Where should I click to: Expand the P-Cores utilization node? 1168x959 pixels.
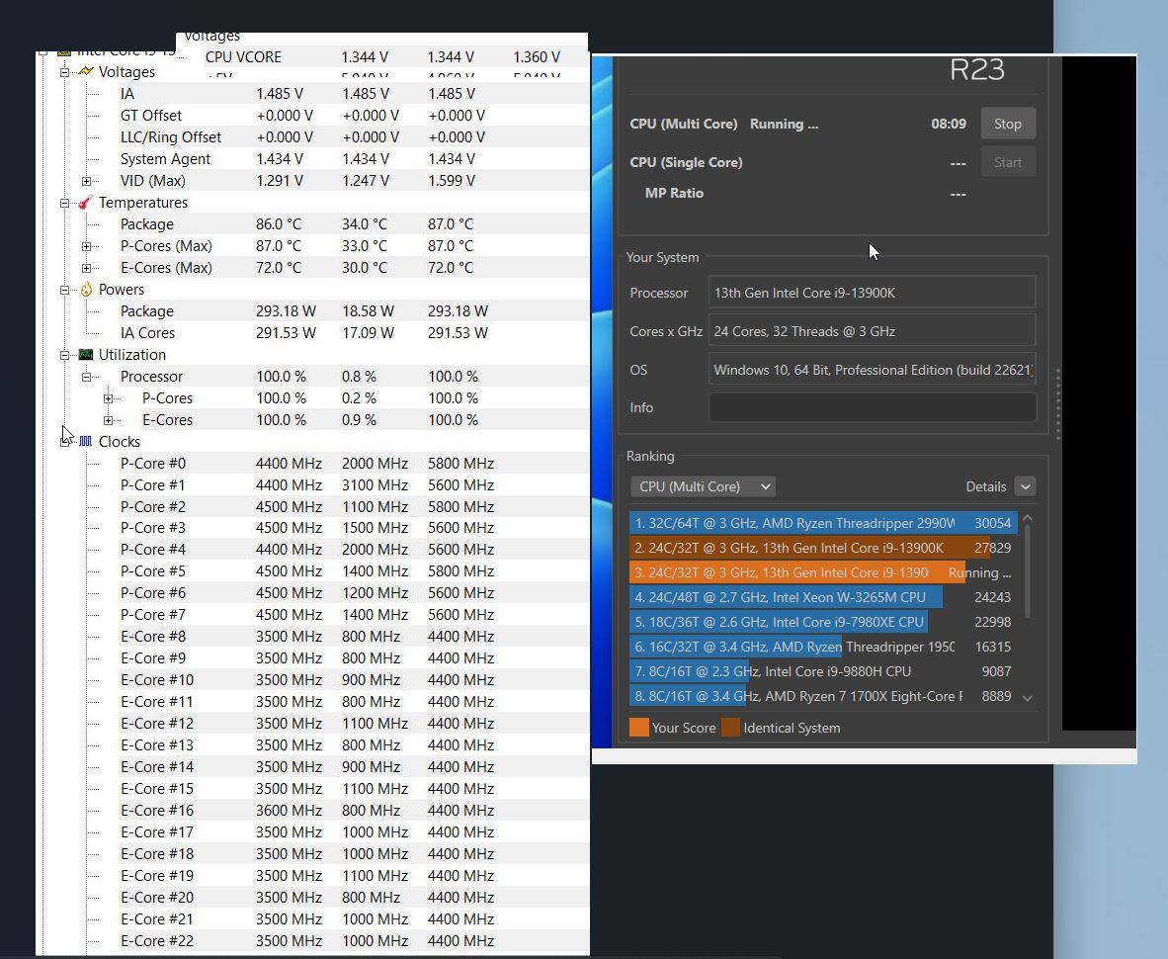pos(108,398)
